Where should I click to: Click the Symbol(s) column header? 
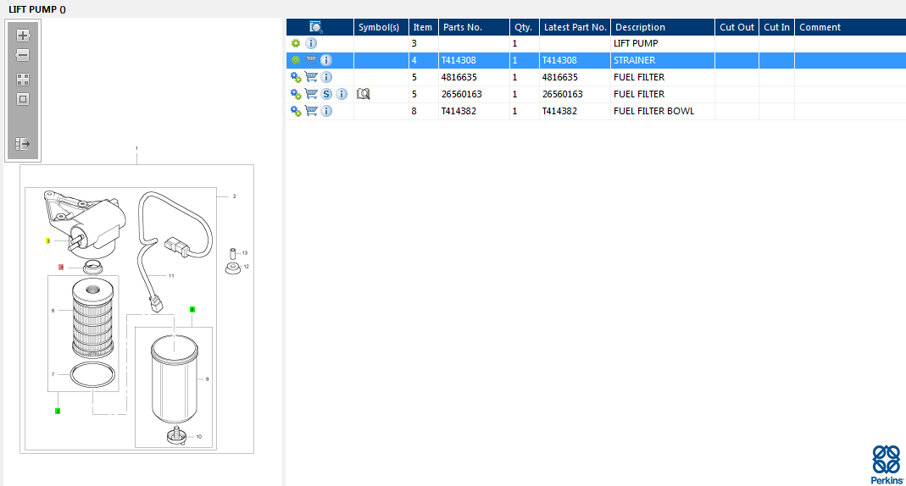click(x=381, y=27)
